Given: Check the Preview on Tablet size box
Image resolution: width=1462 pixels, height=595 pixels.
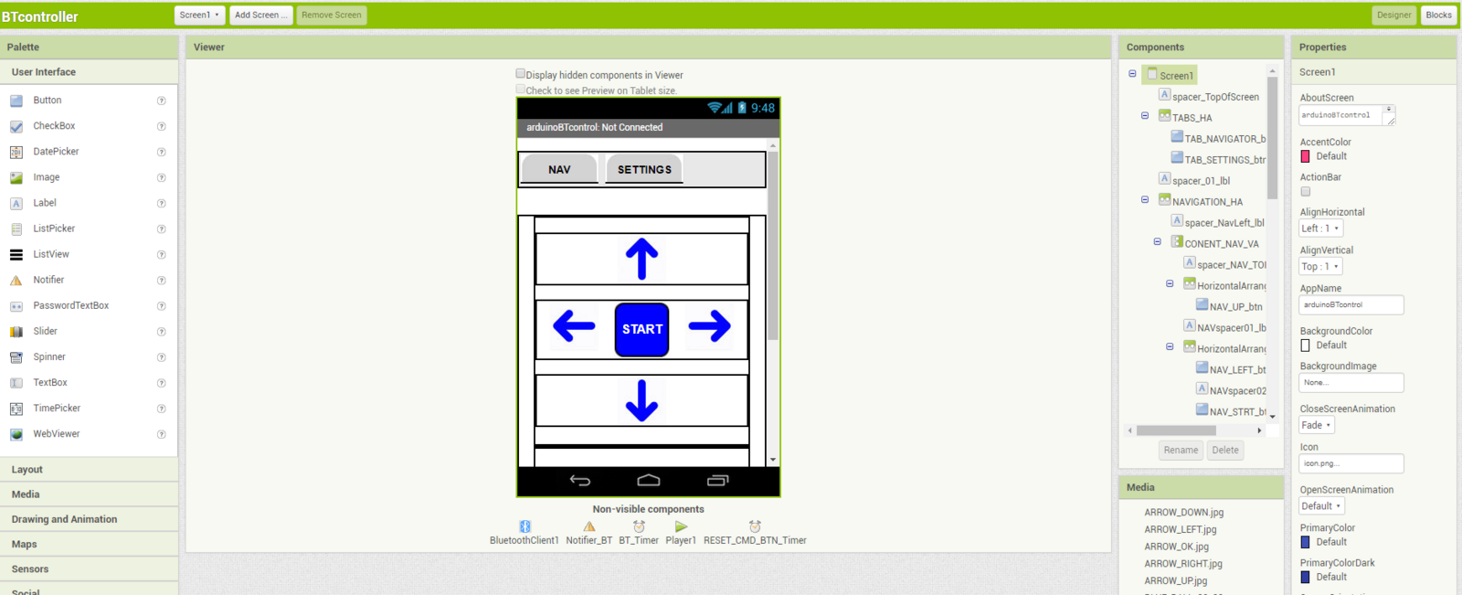Looking at the screenshot, I should [521, 90].
